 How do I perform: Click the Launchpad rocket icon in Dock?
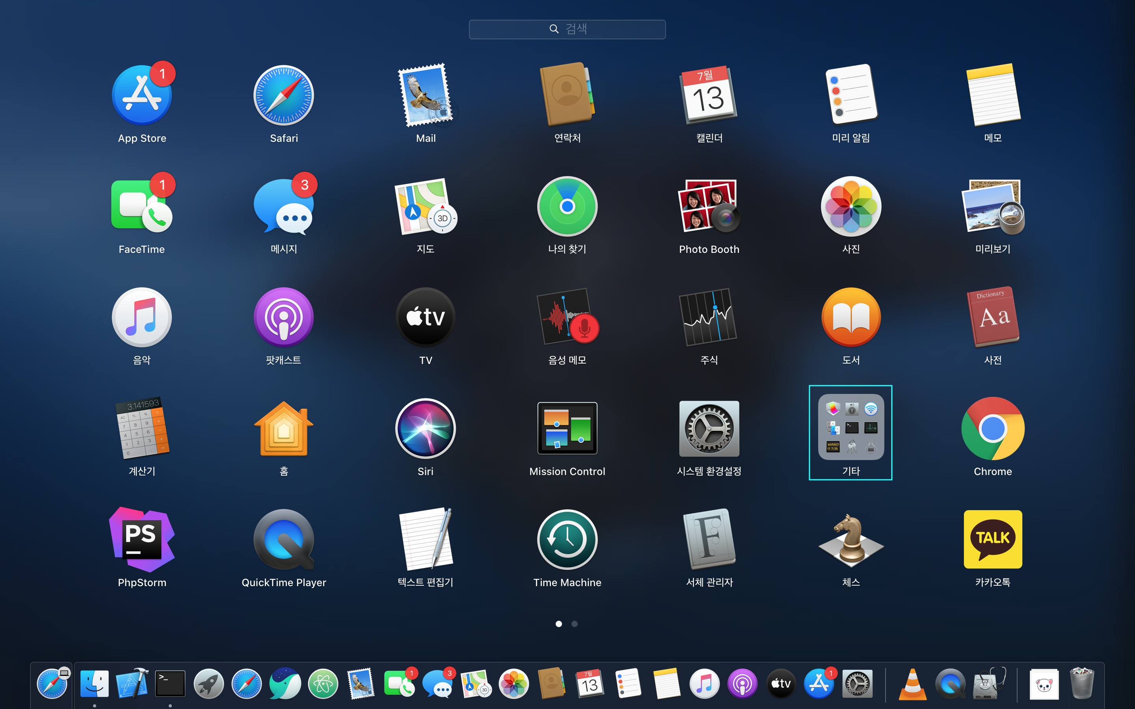tap(209, 684)
